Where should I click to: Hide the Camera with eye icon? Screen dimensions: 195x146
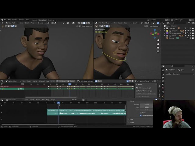point(190,38)
